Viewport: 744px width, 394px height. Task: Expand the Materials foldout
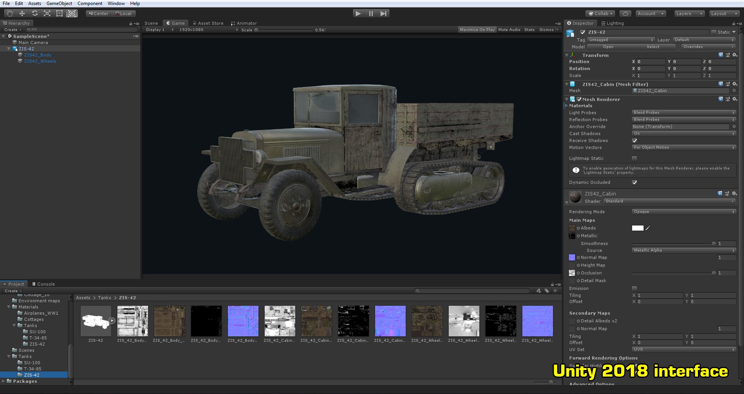click(567, 106)
